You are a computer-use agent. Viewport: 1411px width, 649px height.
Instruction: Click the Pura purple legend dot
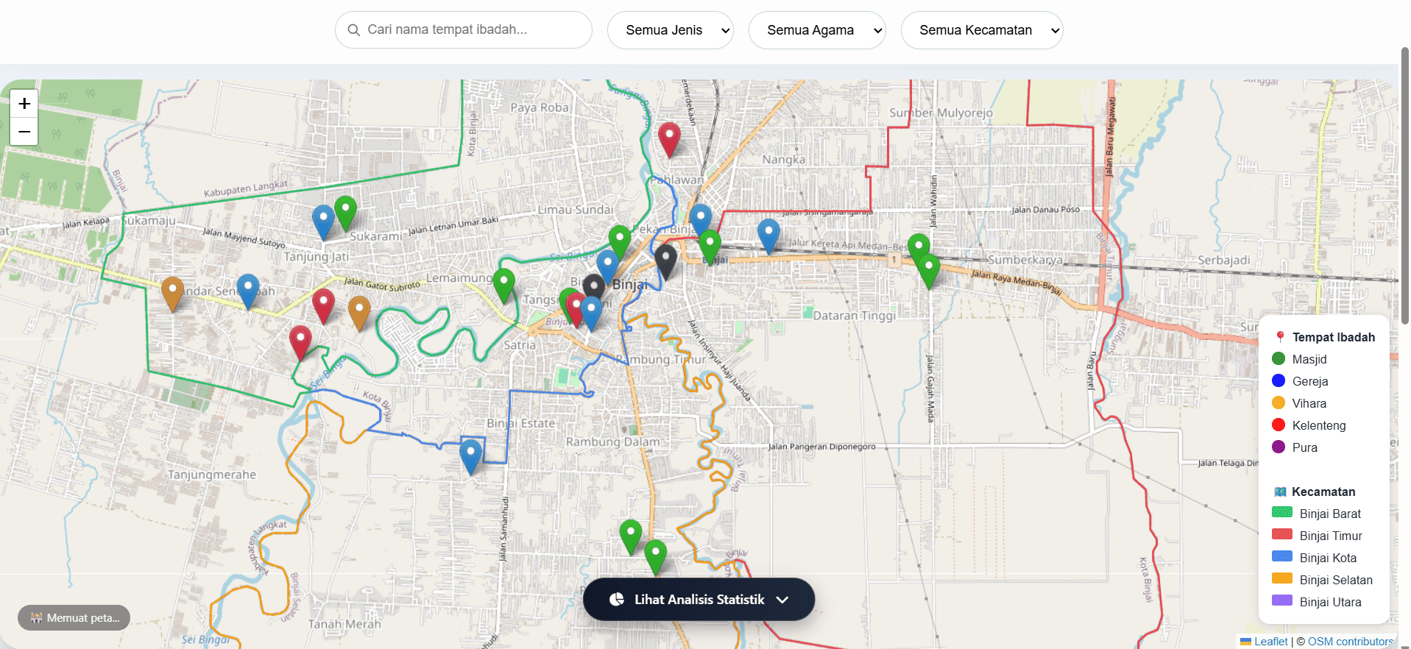point(1279,447)
